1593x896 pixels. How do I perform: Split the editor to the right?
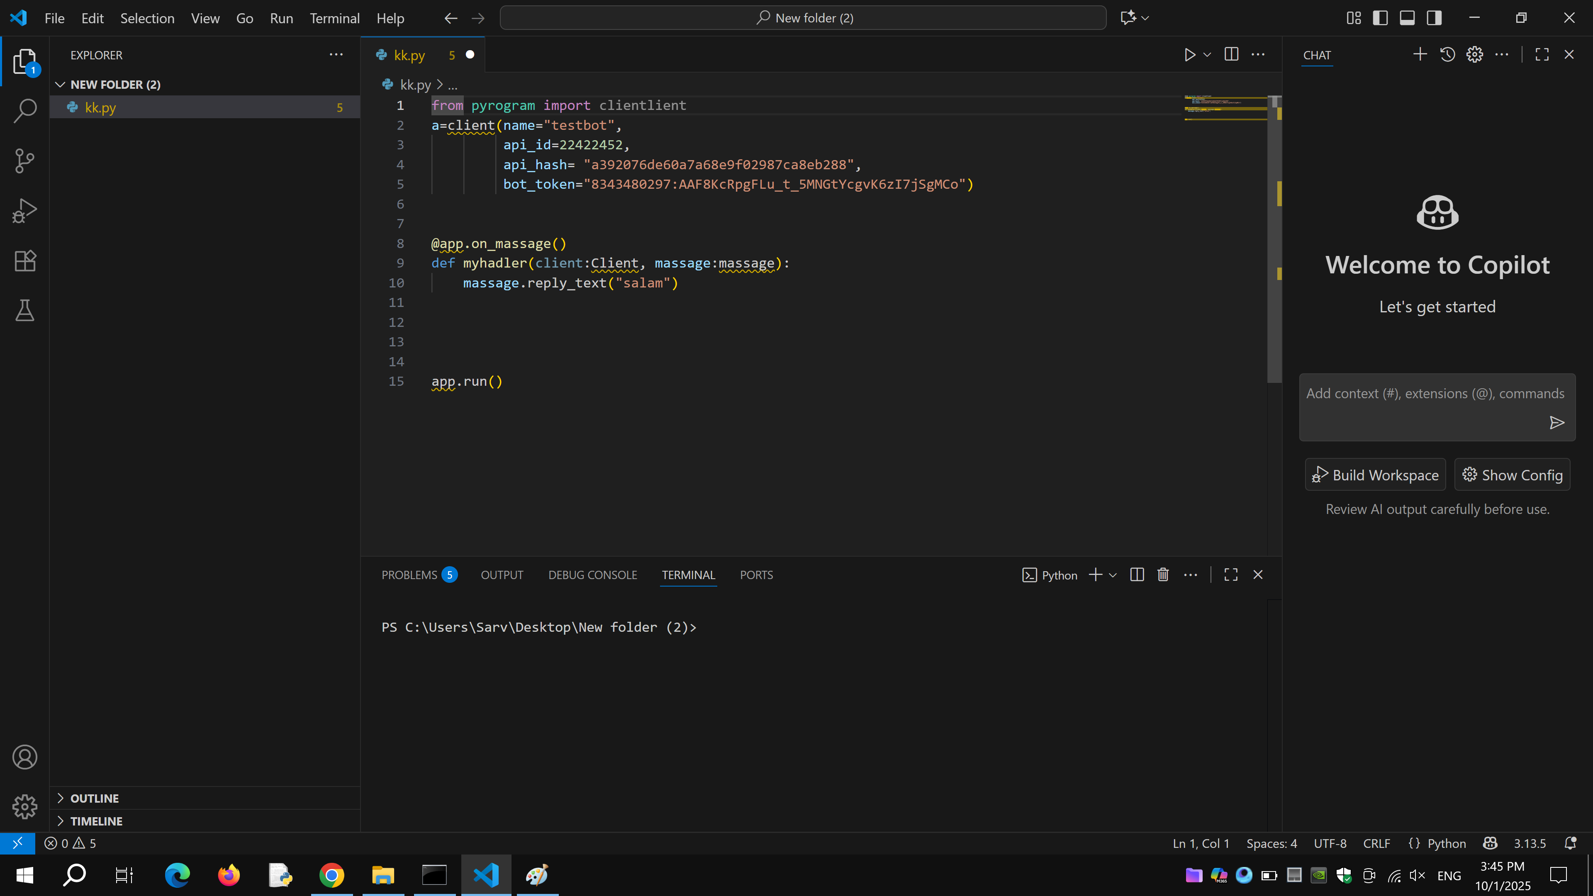pos(1231,54)
